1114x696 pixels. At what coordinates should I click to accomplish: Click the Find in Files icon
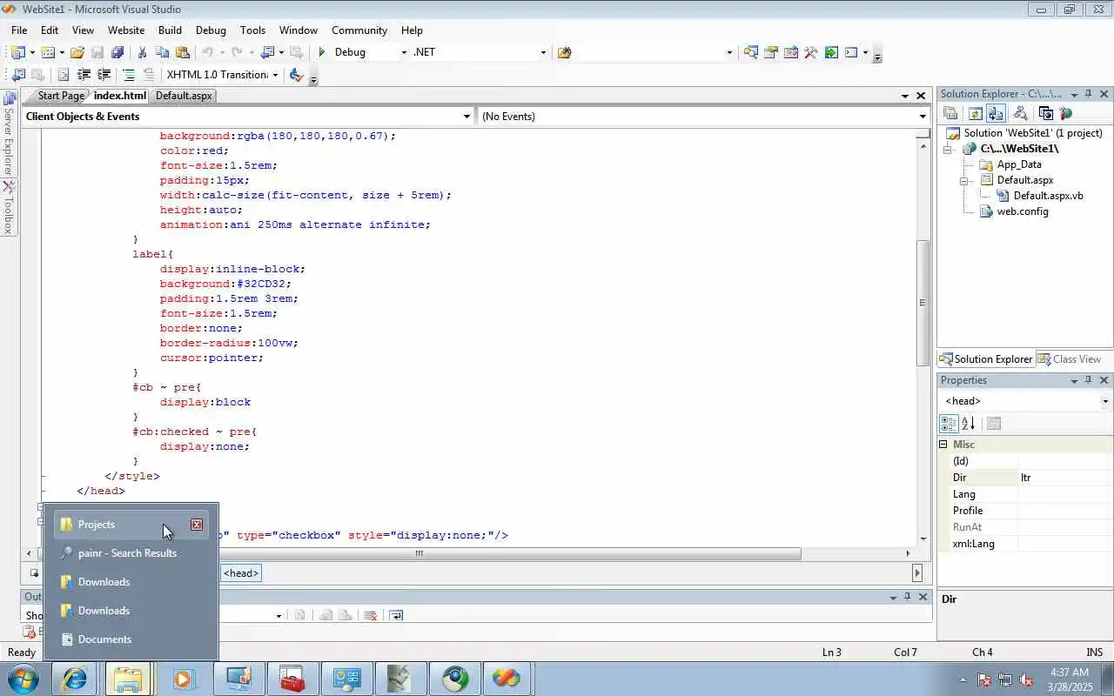564,52
